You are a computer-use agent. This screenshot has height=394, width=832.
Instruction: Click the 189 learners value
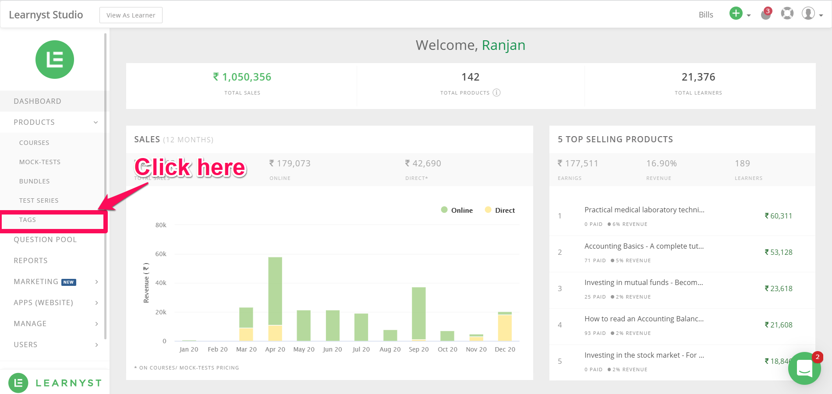coord(743,163)
